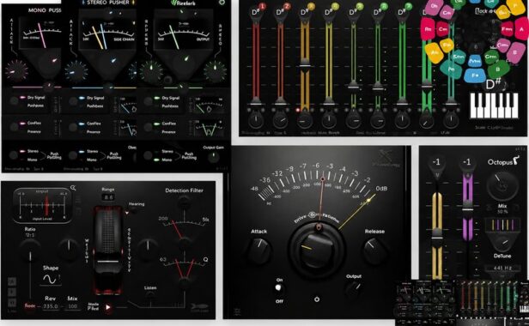
Task: Open the right -1 voice selector in the Octopus panel
Action: (x=467, y=162)
